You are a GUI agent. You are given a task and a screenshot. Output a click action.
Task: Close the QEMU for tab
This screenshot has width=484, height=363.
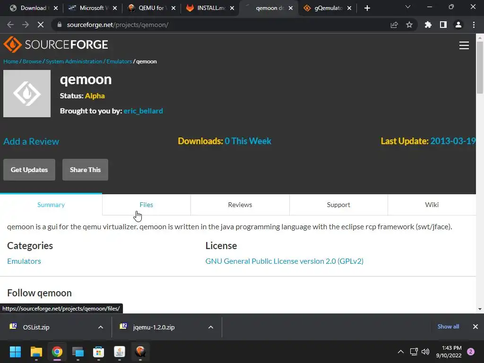(173, 8)
